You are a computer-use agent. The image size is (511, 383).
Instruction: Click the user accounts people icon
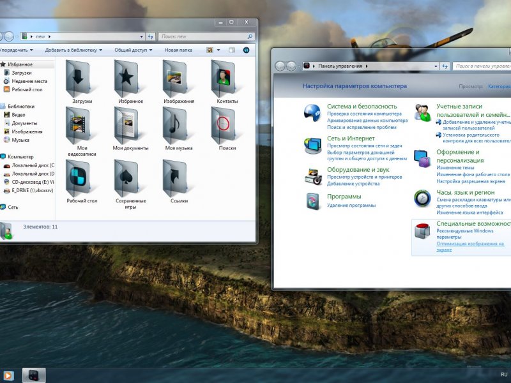[423, 113]
